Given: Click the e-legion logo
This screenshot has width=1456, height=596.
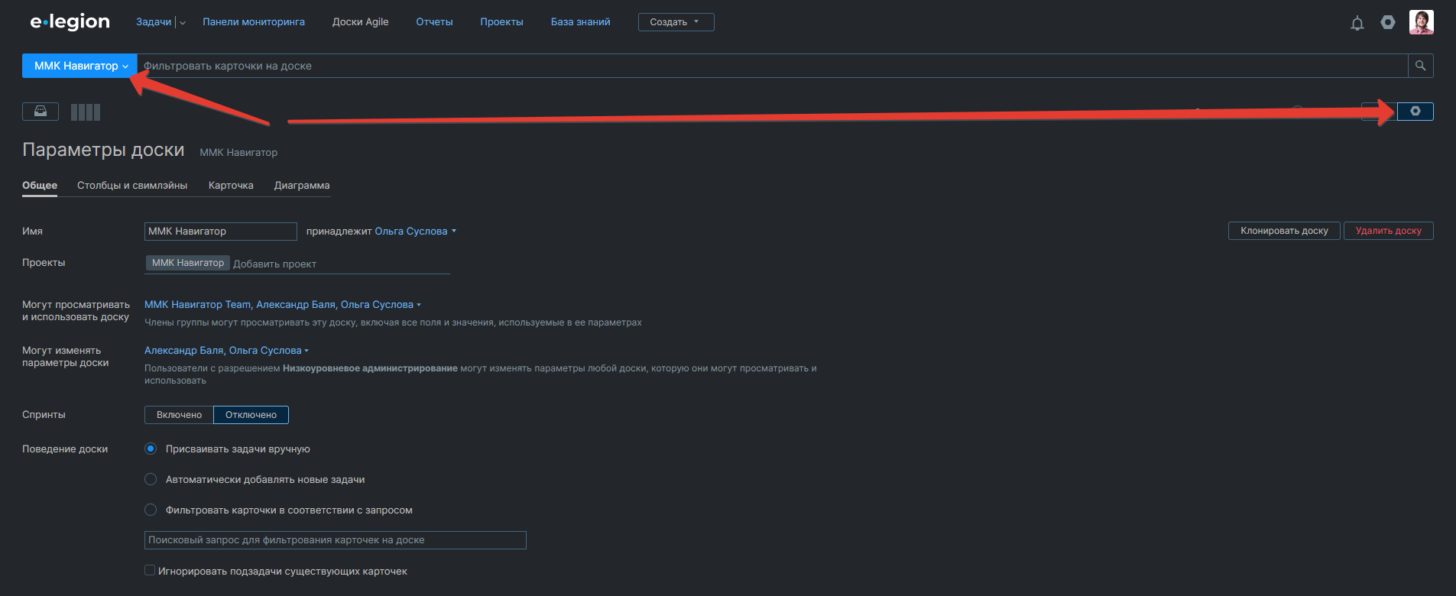Looking at the screenshot, I should coord(70,22).
